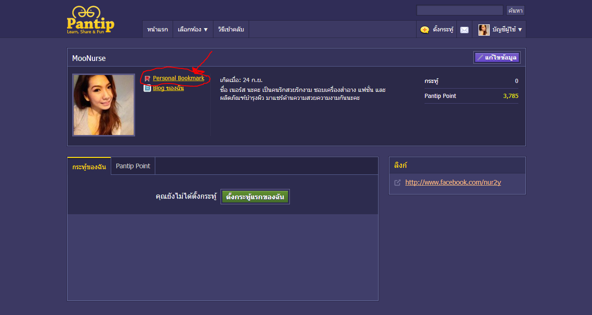Screen dimensions: 592x315
Task: Click the yellow new-topic speech bubble icon
Action: click(425, 30)
